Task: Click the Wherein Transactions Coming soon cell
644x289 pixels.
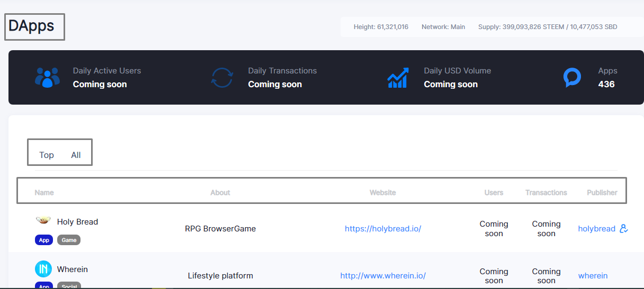Action: [546, 276]
